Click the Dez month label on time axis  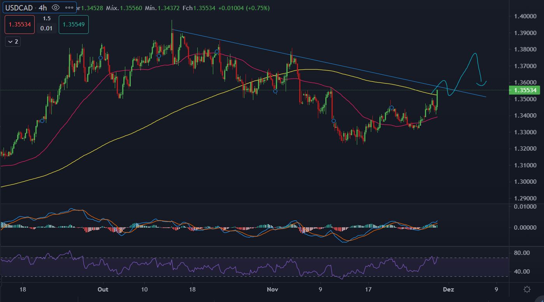tap(449, 289)
